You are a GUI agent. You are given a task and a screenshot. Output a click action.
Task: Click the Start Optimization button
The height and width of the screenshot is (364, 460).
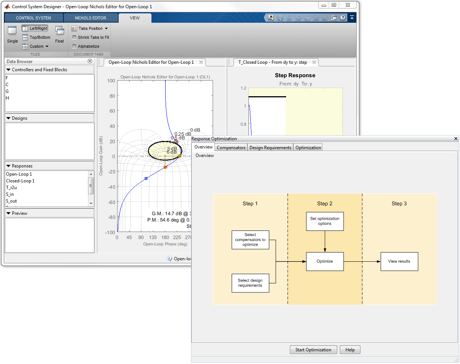pos(313,350)
